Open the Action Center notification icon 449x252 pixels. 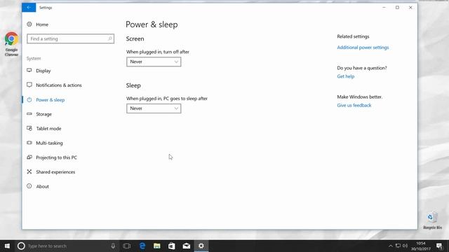click(x=439, y=246)
